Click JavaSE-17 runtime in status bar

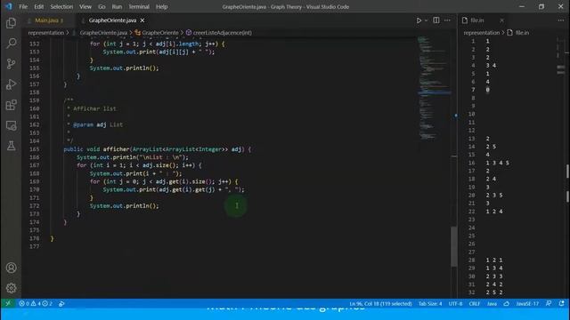click(527, 303)
